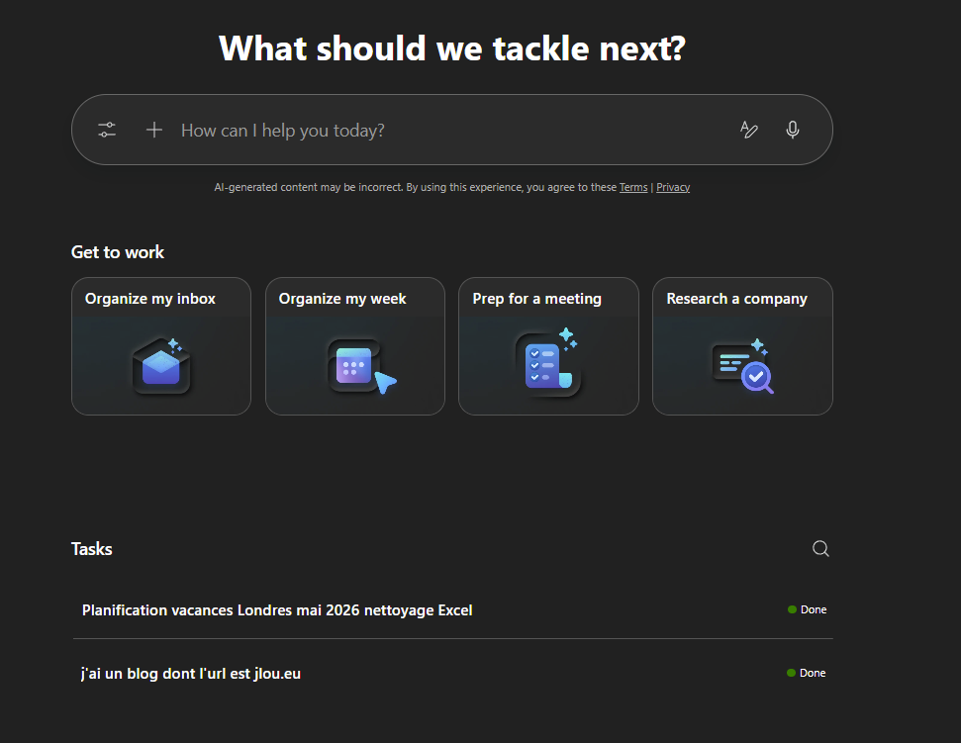The image size is (961, 743).
Task: Open the Terms link
Action: point(633,188)
